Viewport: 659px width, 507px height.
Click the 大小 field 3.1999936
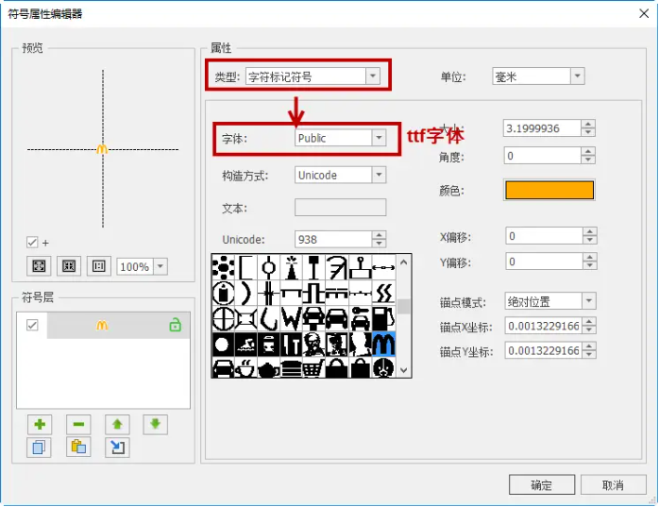pyautogui.click(x=542, y=128)
